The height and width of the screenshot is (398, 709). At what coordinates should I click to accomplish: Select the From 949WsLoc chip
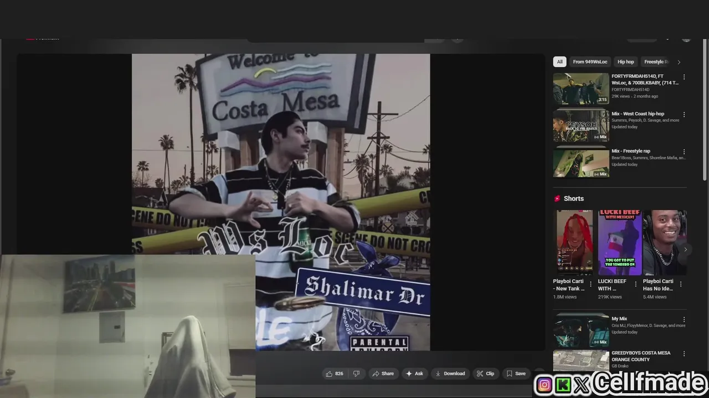click(x=590, y=62)
